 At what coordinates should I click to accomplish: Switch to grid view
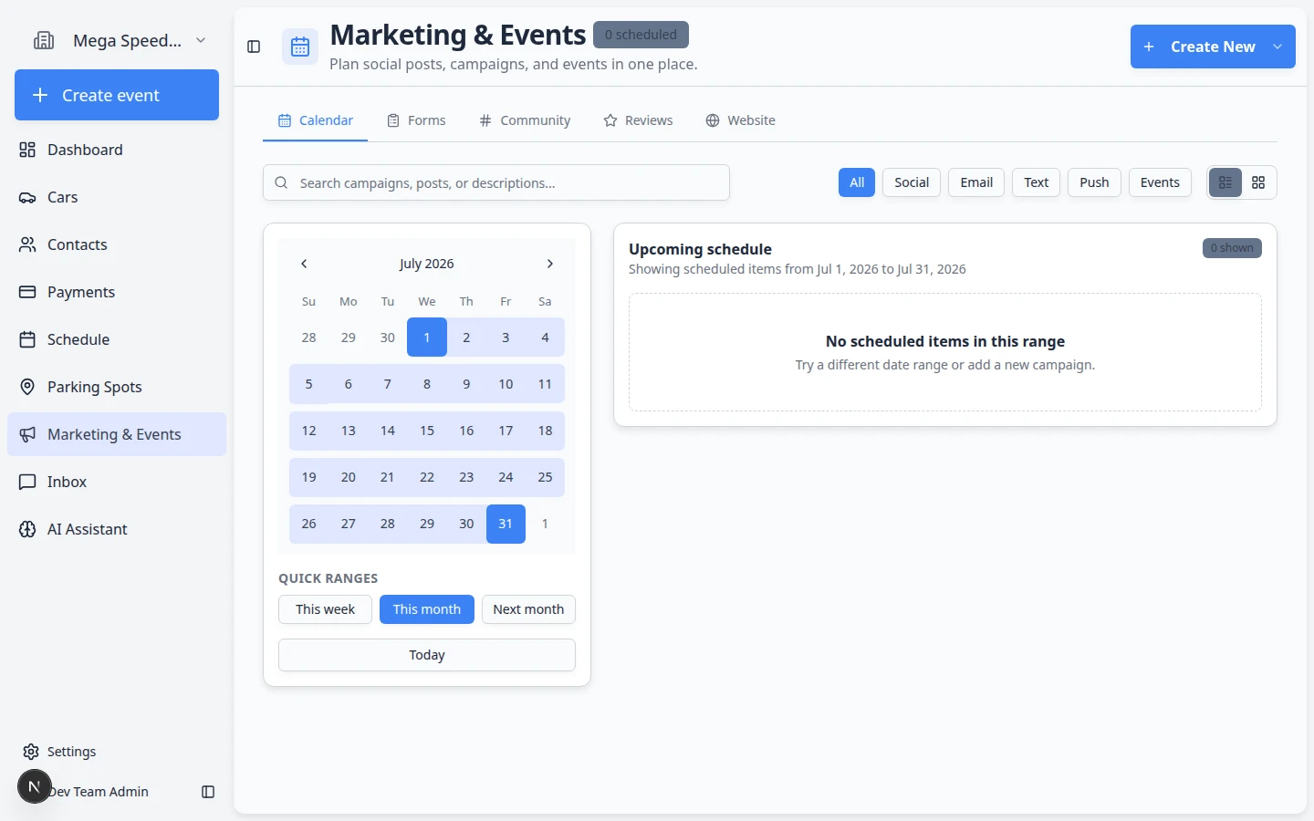click(1258, 182)
